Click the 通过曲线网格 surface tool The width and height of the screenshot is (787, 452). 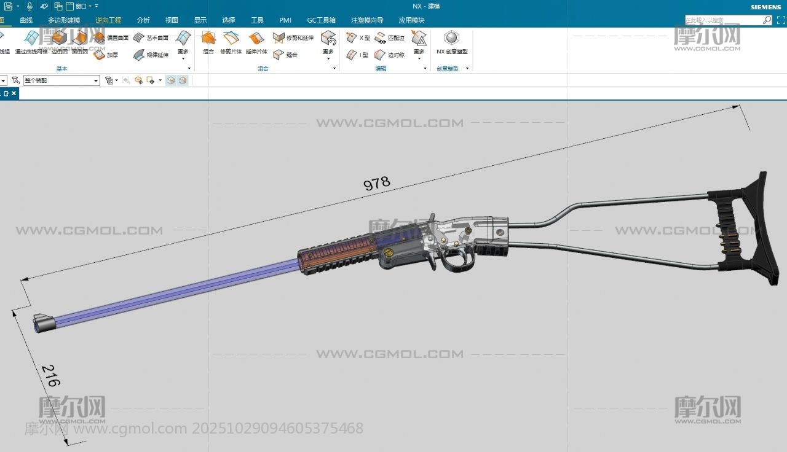click(x=31, y=42)
